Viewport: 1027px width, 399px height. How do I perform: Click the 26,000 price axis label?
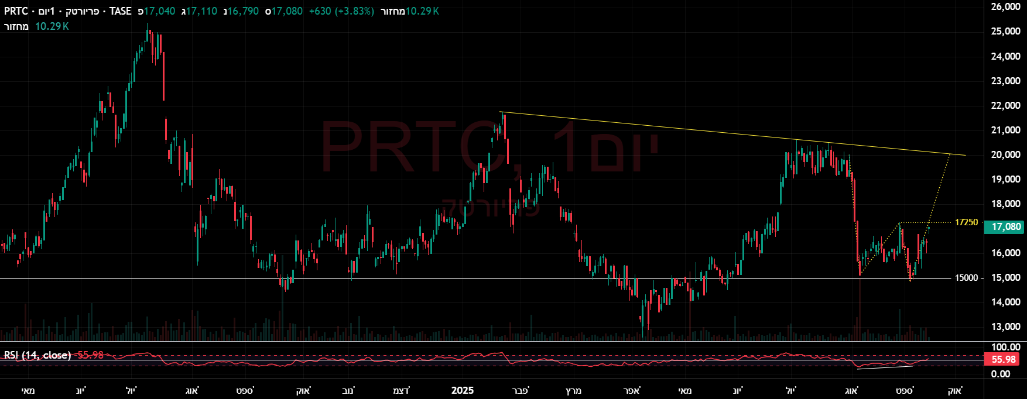tap(1006, 6)
